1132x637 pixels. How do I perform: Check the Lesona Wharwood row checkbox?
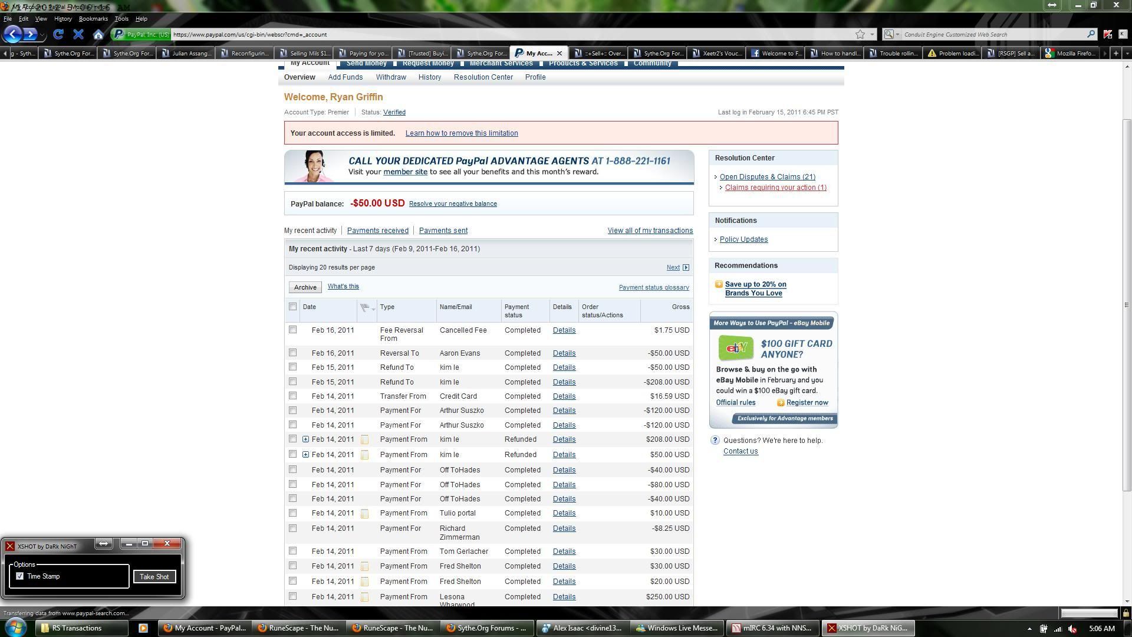point(292,596)
